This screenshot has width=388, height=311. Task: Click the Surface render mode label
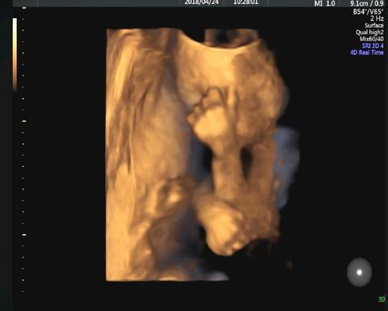374,25
